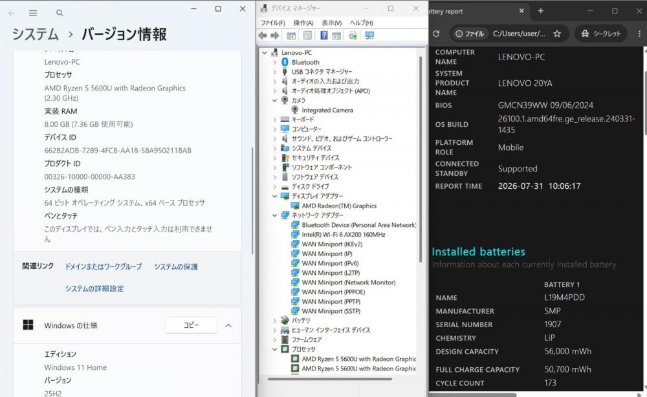
Task: Open the ヘルプ(H) menu
Action: (362, 23)
